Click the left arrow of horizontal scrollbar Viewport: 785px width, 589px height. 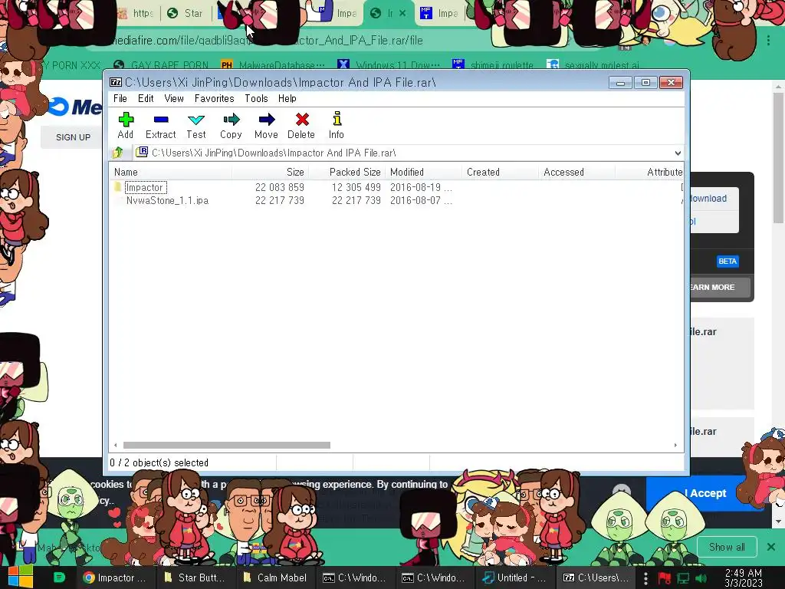coord(116,446)
